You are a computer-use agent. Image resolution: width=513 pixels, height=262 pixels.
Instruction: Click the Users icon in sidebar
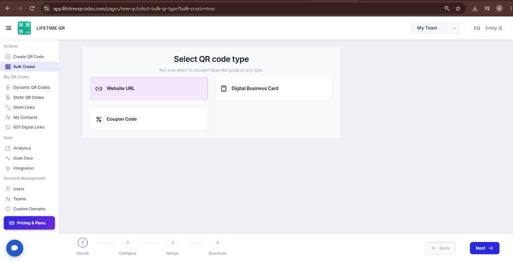tap(8, 189)
